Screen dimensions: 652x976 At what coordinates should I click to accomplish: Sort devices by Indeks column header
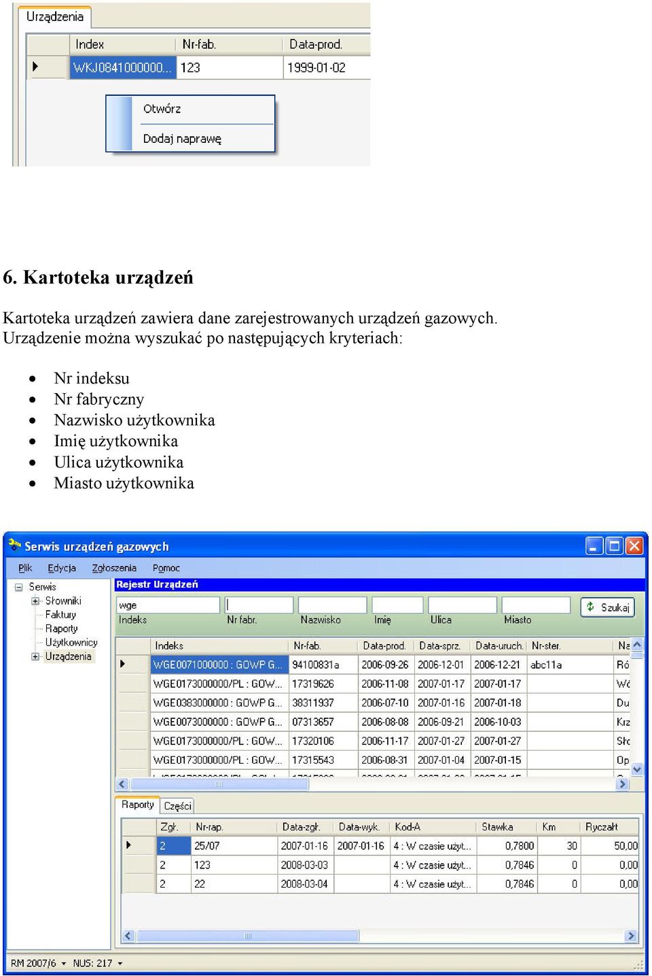(219, 646)
